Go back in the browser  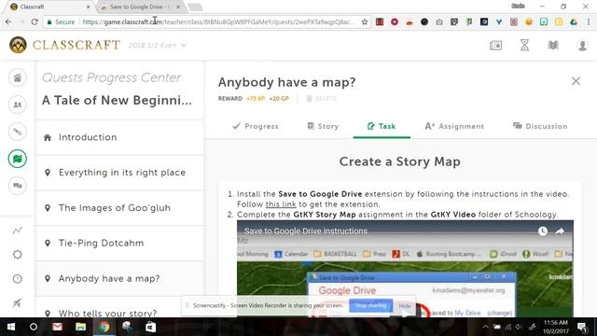pos(8,22)
